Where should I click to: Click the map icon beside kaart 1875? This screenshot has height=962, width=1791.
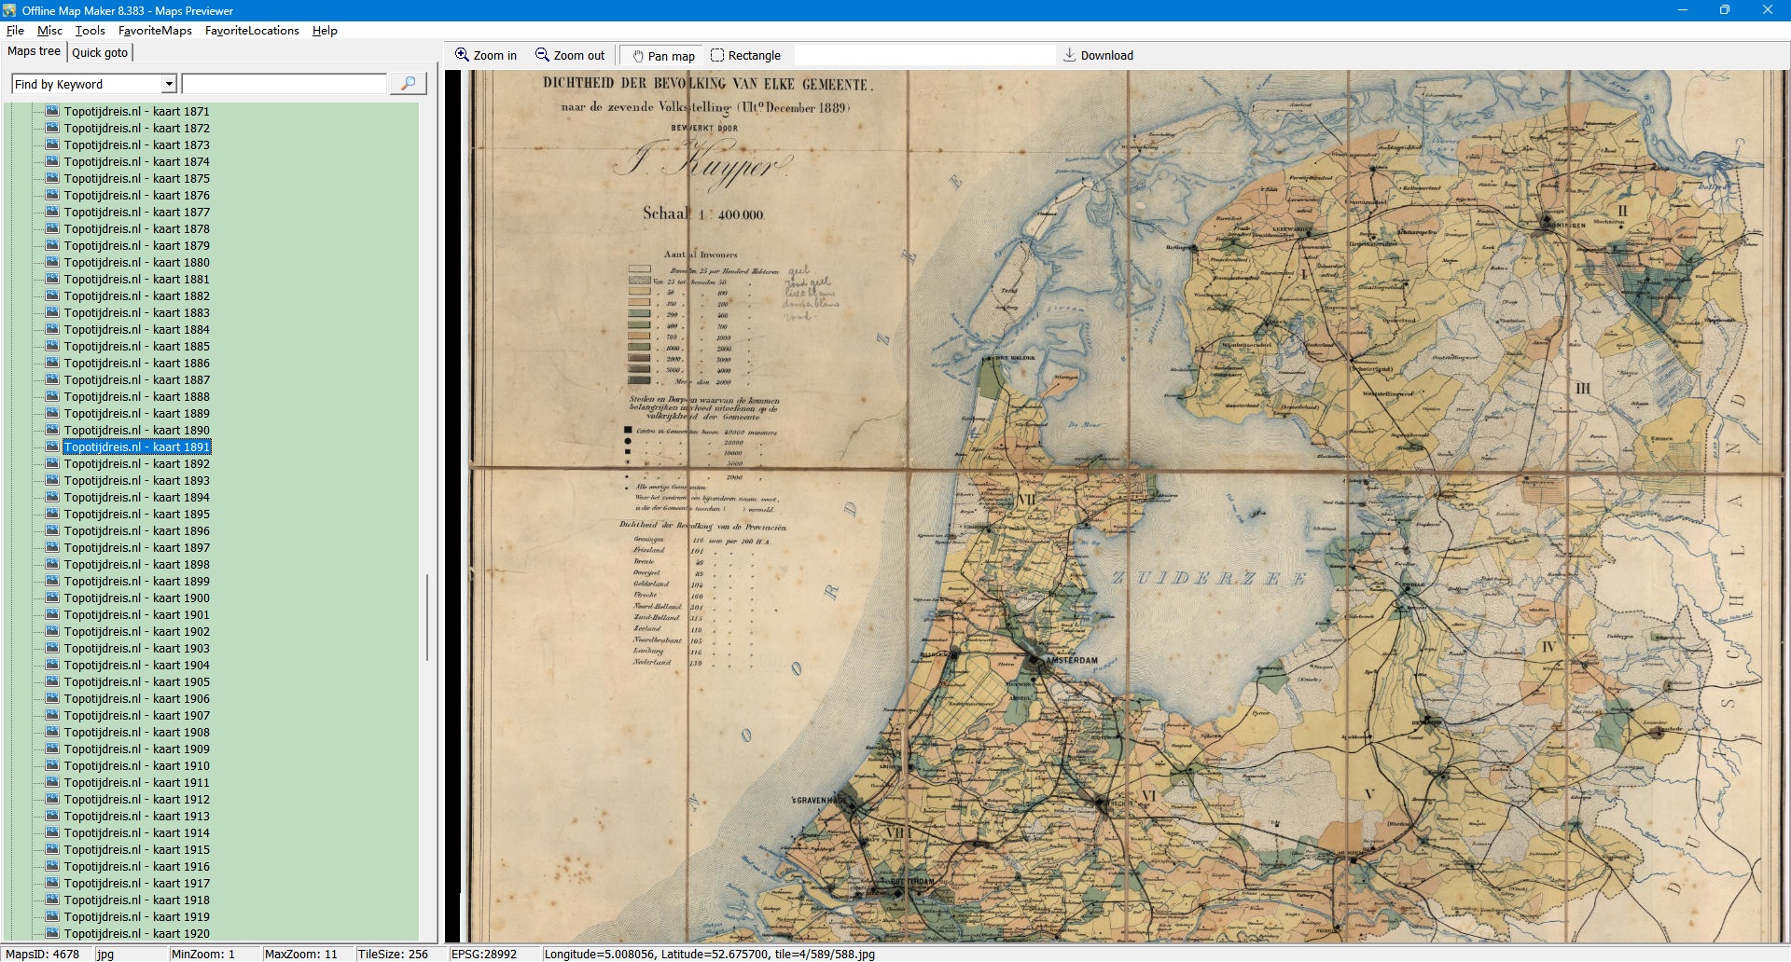pyautogui.click(x=52, y=178)
